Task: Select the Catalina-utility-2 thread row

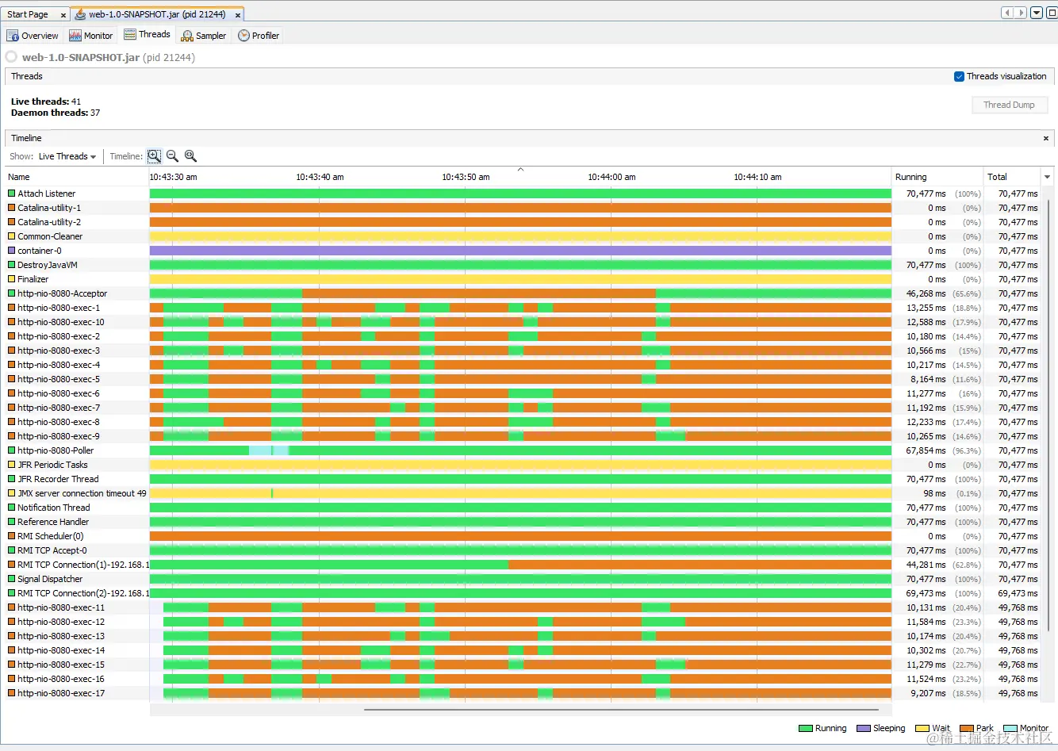Action: click(523, 222)
